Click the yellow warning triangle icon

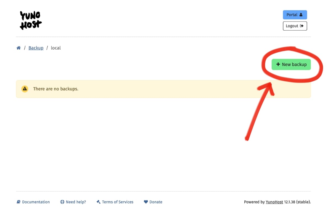pos(25,89)
